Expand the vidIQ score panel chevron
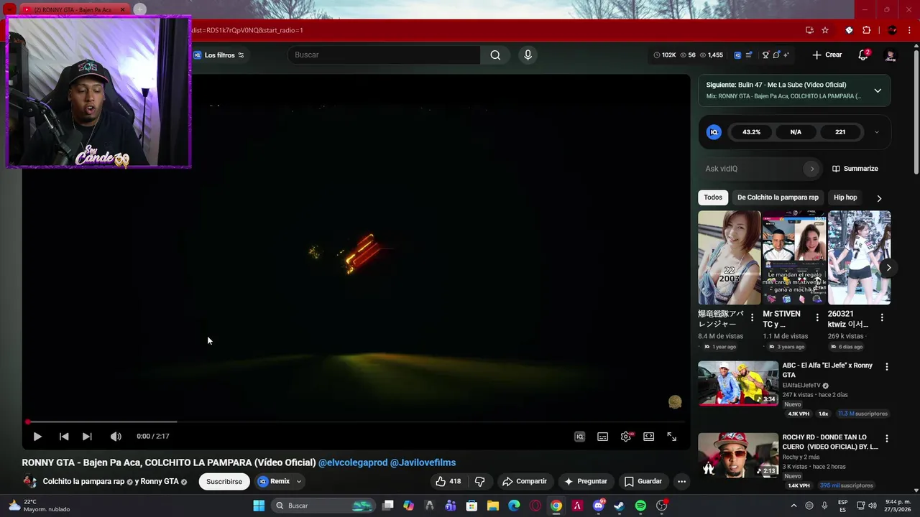920x517 pixels. tap(876, 132)
